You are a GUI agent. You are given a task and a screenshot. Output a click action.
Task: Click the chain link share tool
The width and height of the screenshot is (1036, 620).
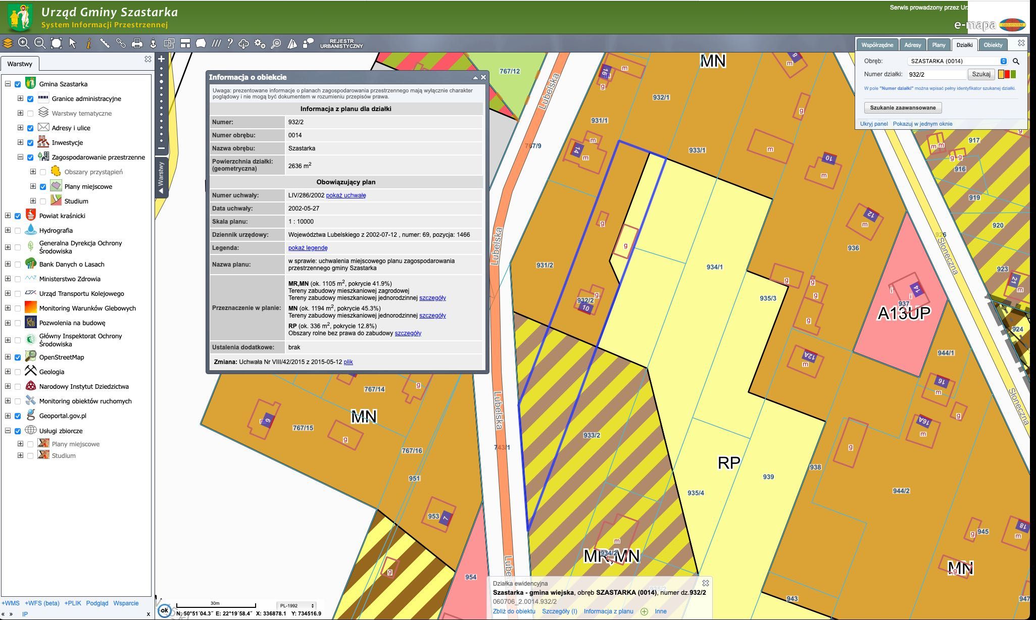click(121, 43)
